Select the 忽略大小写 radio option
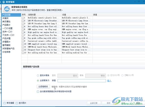The height and width of the screenshot is (107, 145). pyautogui.click(x=122, y=75)
